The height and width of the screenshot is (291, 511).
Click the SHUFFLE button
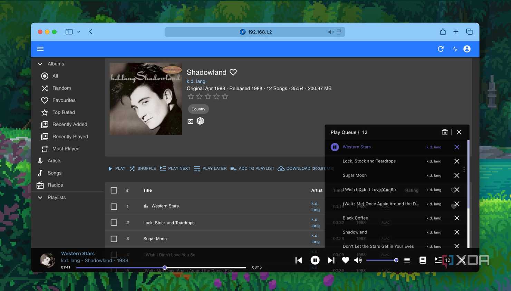pos(143,169)
